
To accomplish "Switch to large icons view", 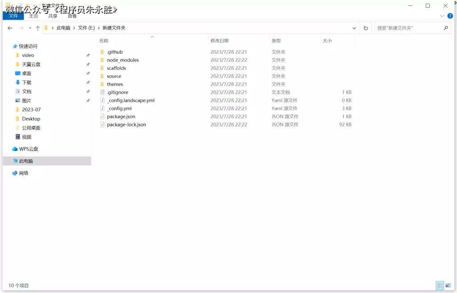I will click(x=448, y=285).
